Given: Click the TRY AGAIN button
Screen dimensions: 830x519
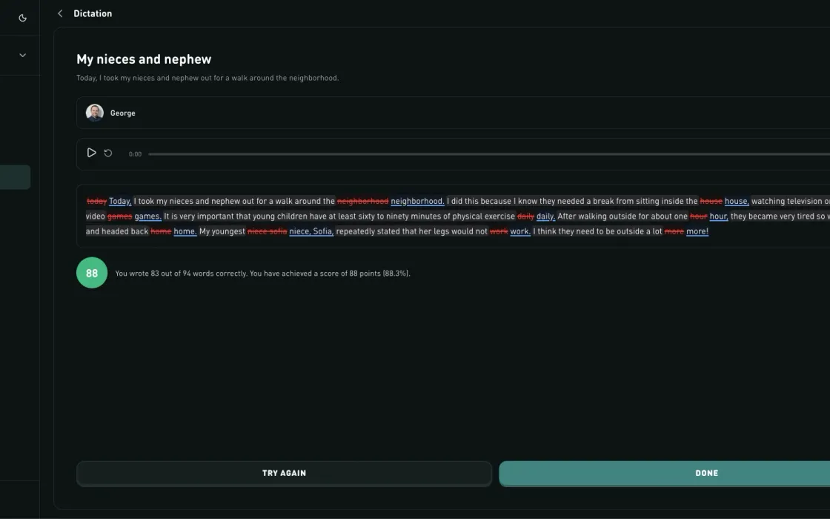Looking at the screenshot, I should coord(285,473).
